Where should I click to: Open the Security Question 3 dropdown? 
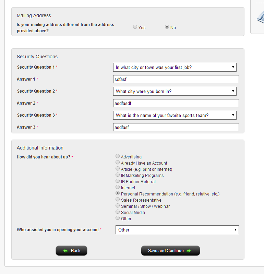(175, 115)
